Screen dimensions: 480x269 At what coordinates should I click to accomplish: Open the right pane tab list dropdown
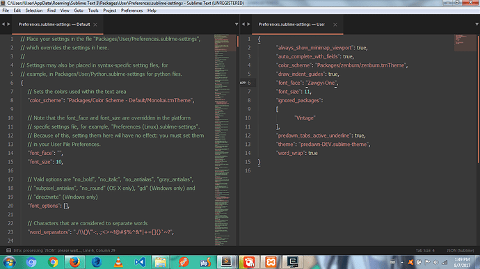click(x=477, y=24)
